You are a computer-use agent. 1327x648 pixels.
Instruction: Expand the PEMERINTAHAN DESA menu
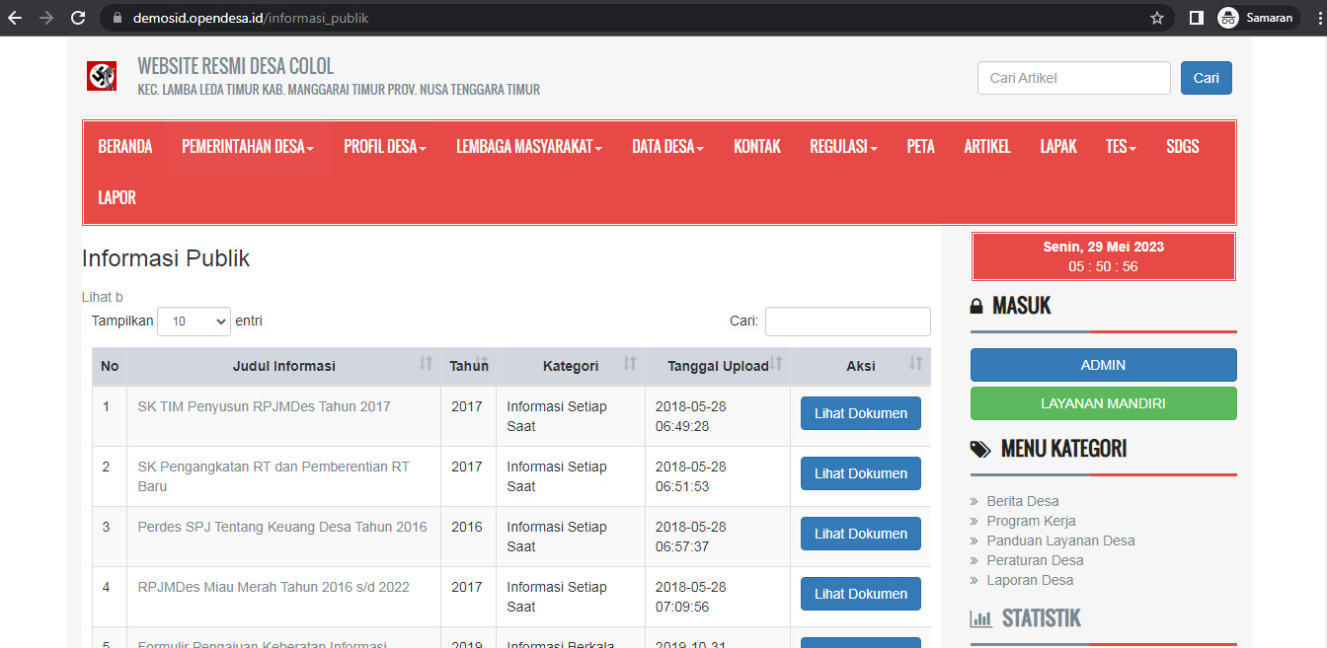point(248,146)
